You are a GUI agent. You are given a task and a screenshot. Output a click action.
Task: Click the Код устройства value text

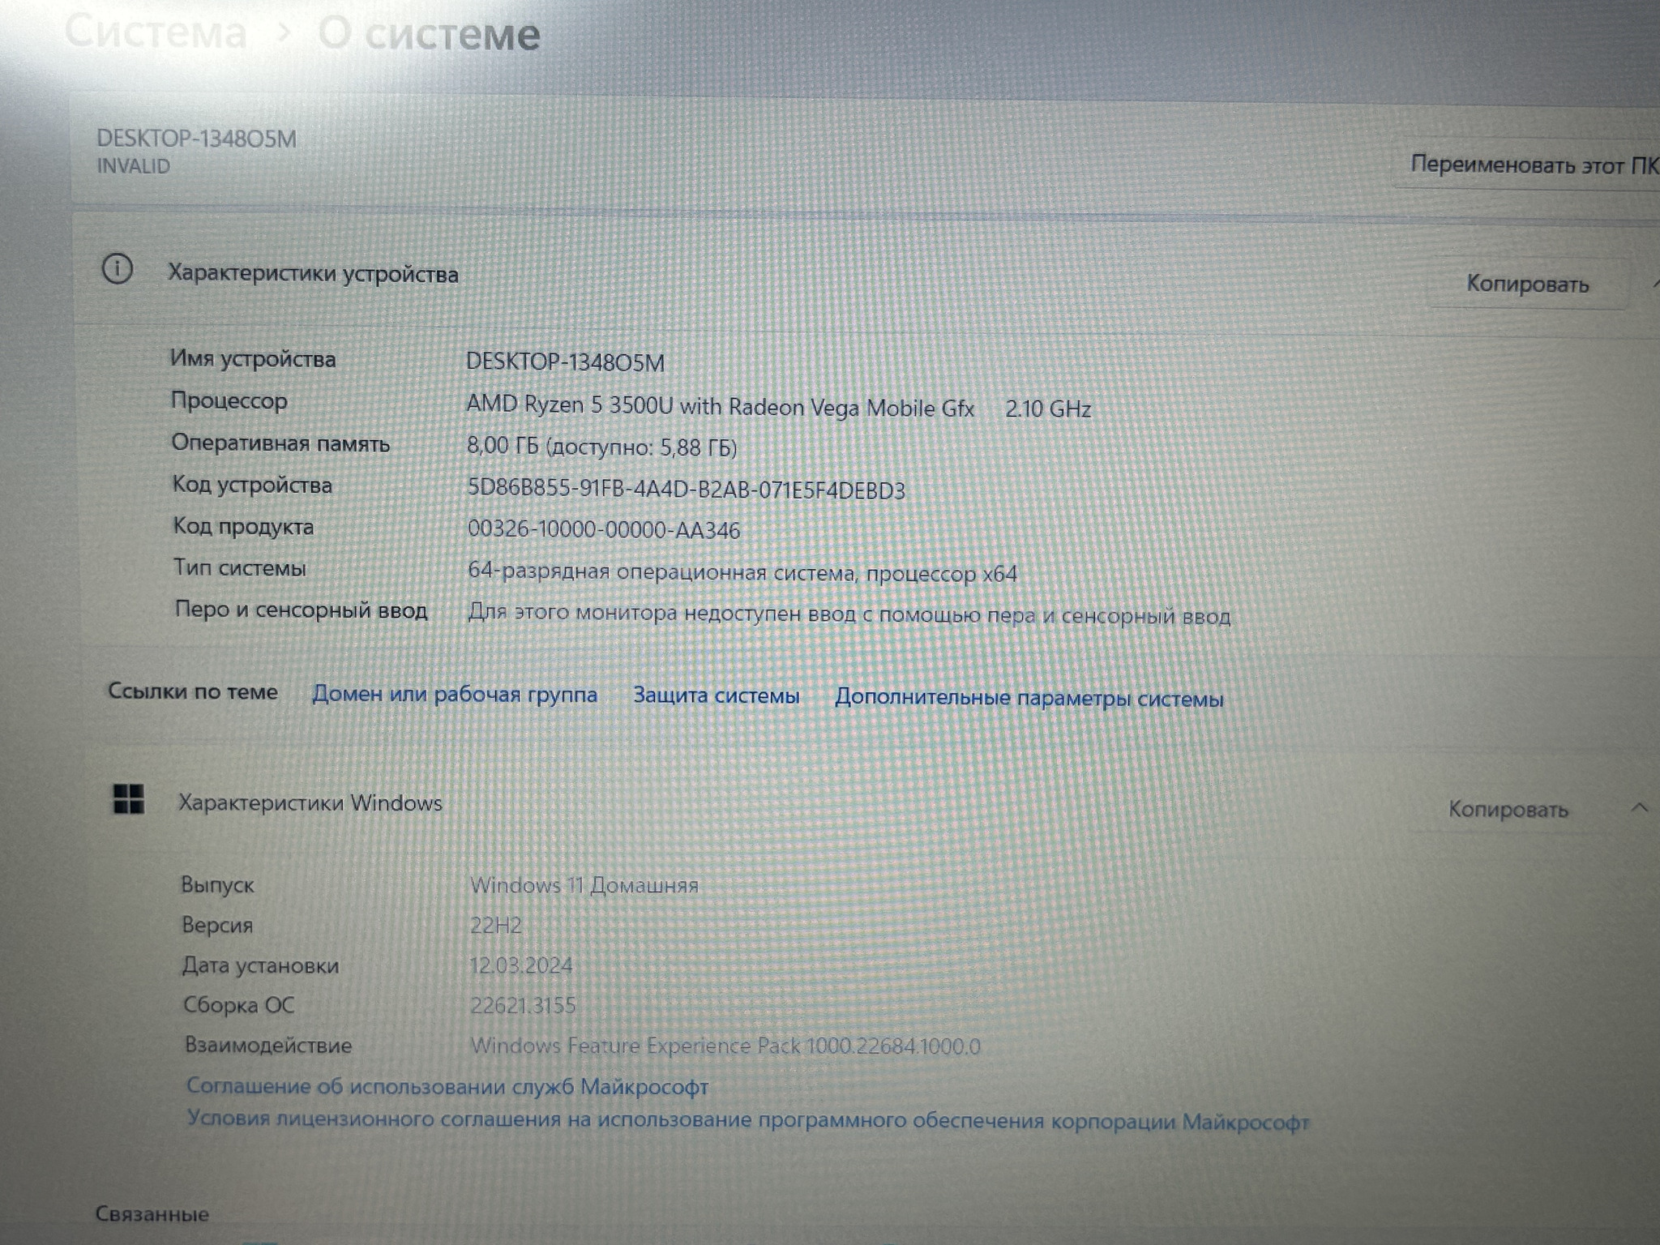(x=686, y=489)
